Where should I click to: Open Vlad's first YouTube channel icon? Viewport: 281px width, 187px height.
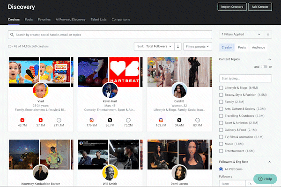coord(22,120)
